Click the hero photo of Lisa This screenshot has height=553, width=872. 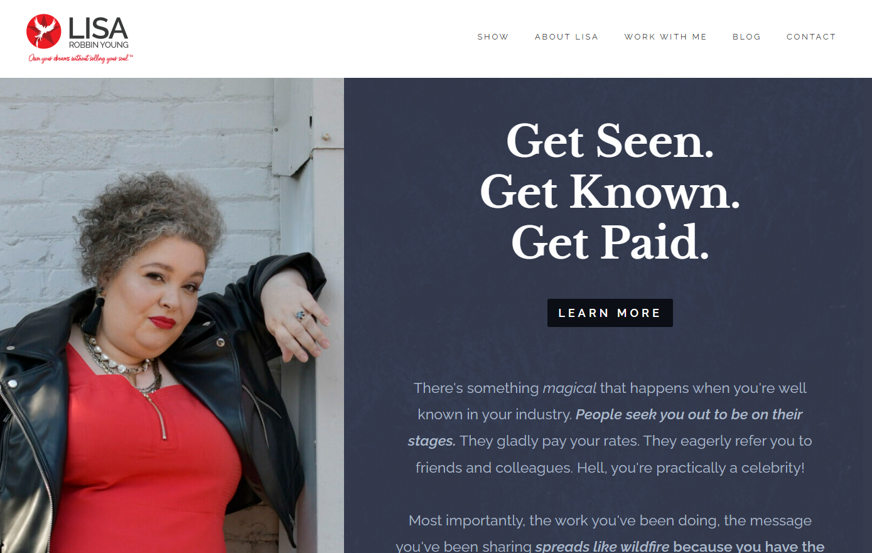click(x=172, y=315)
